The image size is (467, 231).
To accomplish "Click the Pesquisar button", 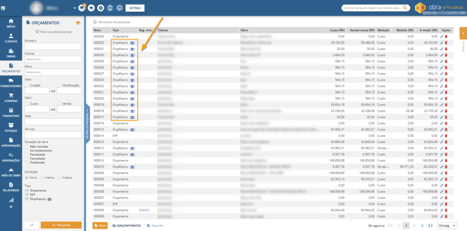I will pos(61,225).
